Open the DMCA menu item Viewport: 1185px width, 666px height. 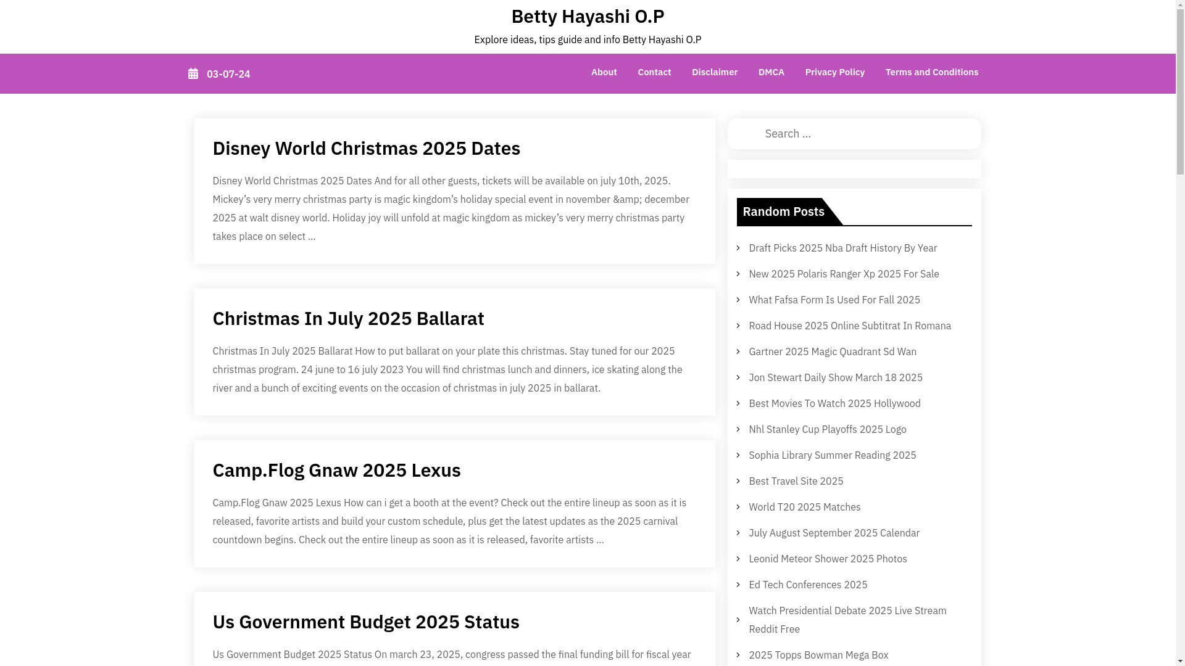point(771,72)
